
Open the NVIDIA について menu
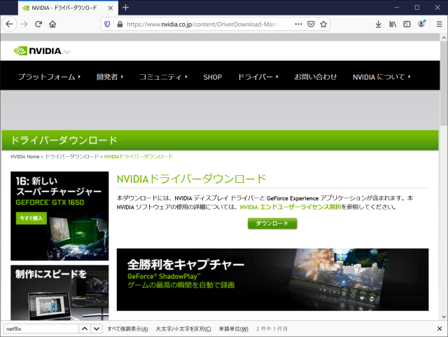tap(381, 76)
